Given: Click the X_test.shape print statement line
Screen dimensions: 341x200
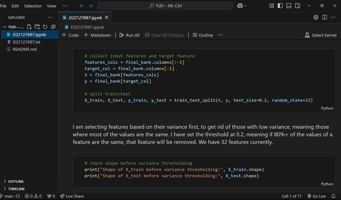Looking at the screenshot, I should point(171,175).
